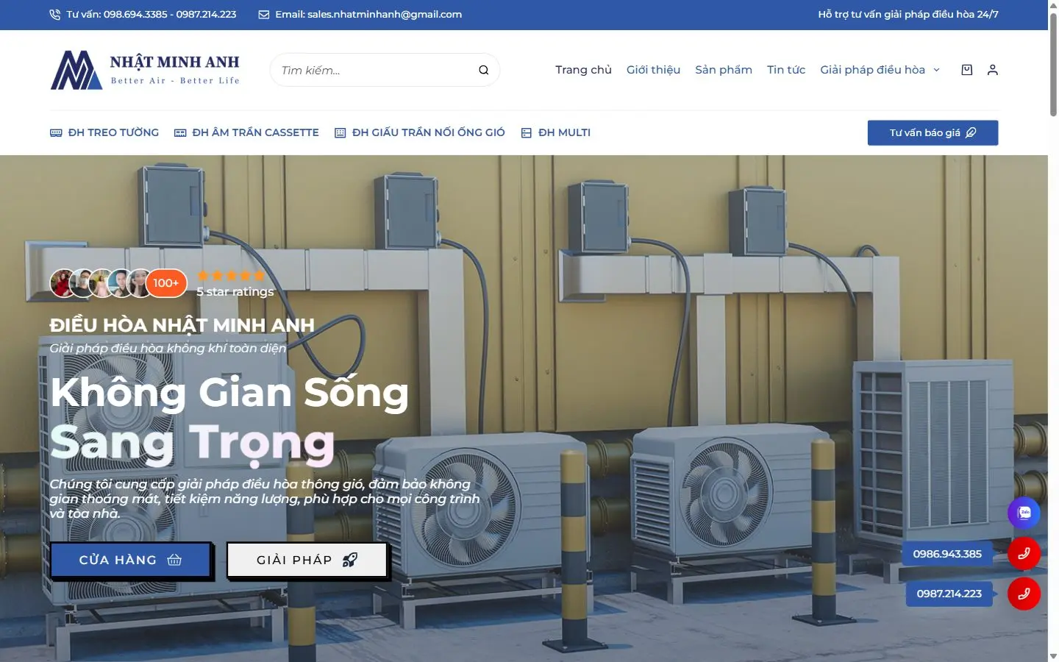Select ĐH GIẤU TRẦN NỐI ỐNG GIÓ category

pos(428,132)
